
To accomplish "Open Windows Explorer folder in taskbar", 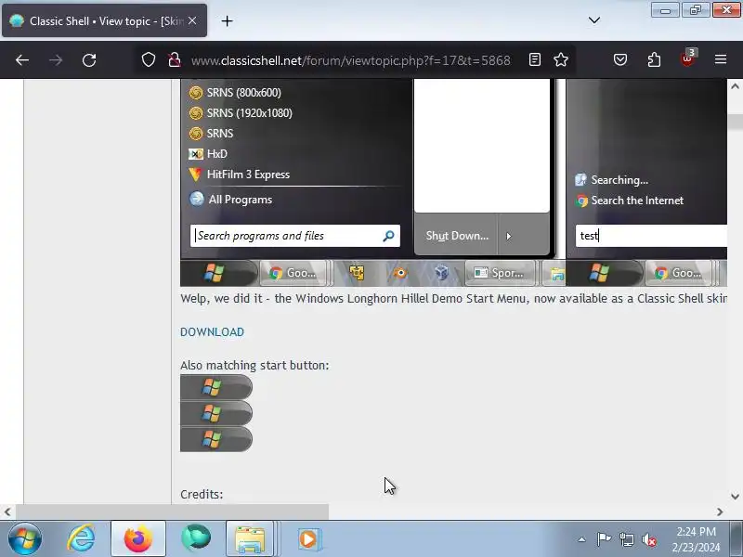I will point(250,539).
